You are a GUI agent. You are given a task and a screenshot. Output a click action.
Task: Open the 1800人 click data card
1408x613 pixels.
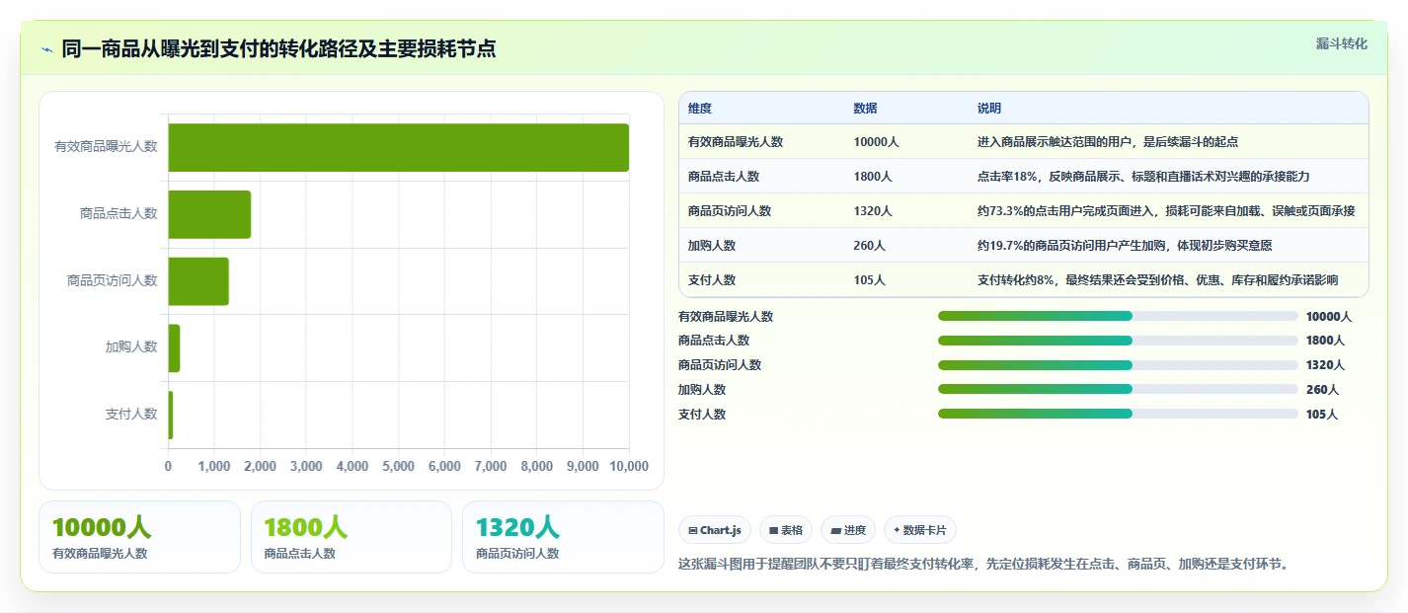coord(352,537)
